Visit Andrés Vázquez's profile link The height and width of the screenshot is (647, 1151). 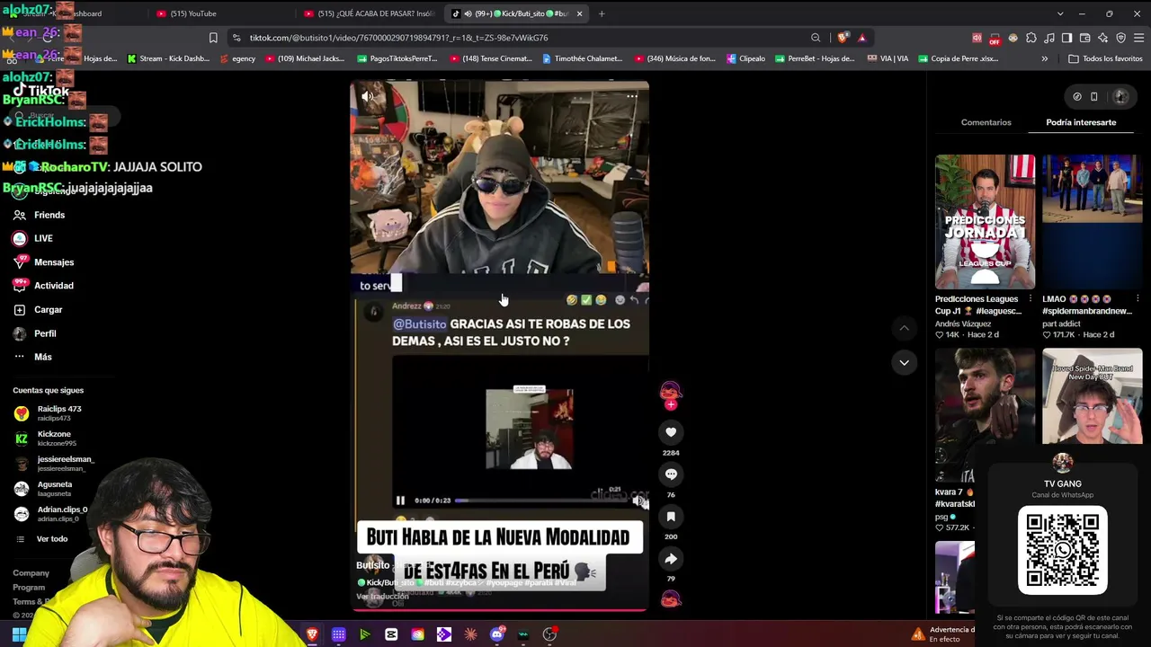963,323
